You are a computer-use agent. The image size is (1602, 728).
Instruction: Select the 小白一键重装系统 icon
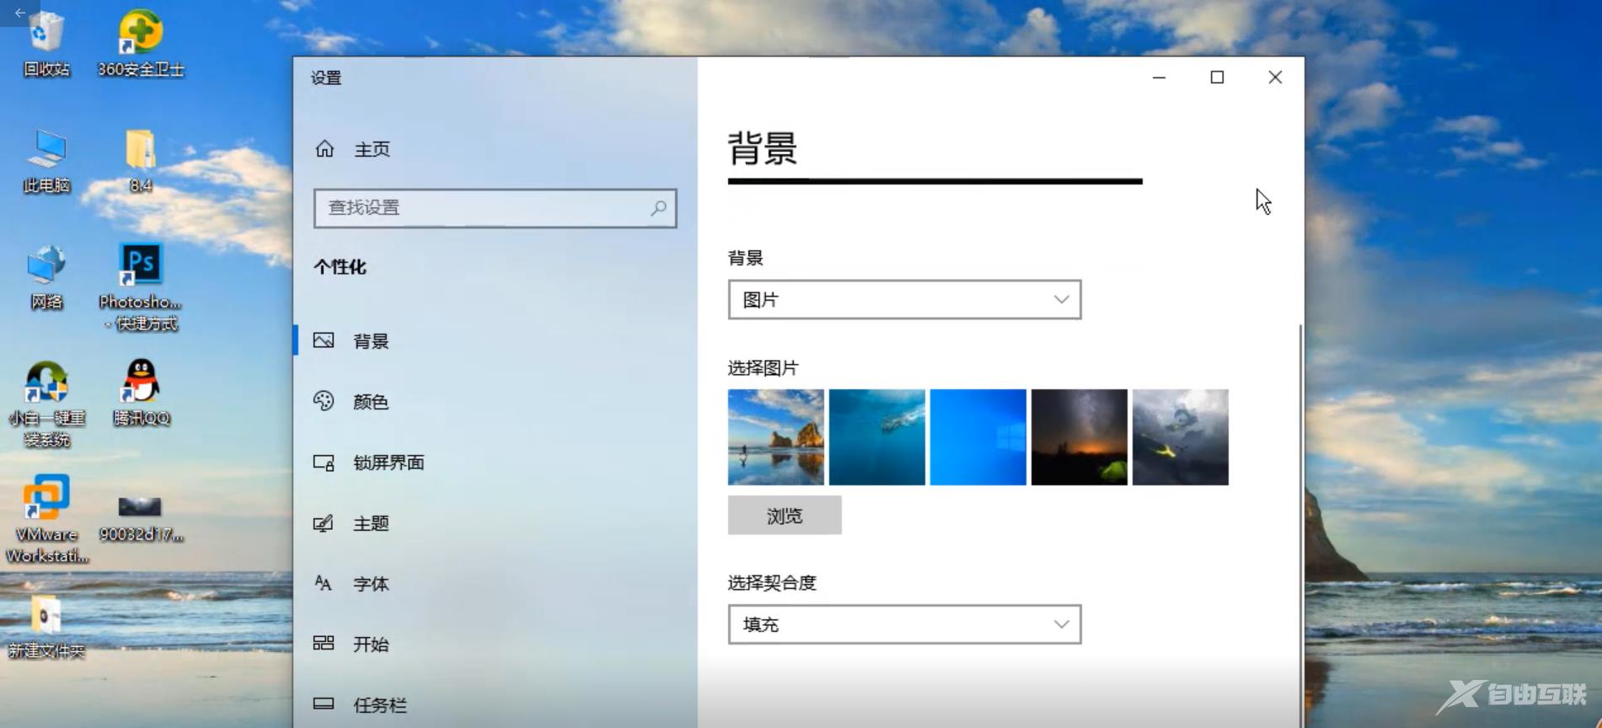46,404
